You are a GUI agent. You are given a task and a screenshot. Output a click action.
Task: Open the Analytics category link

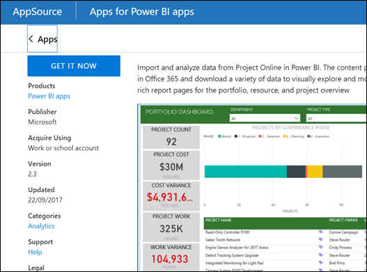point(41,226)
